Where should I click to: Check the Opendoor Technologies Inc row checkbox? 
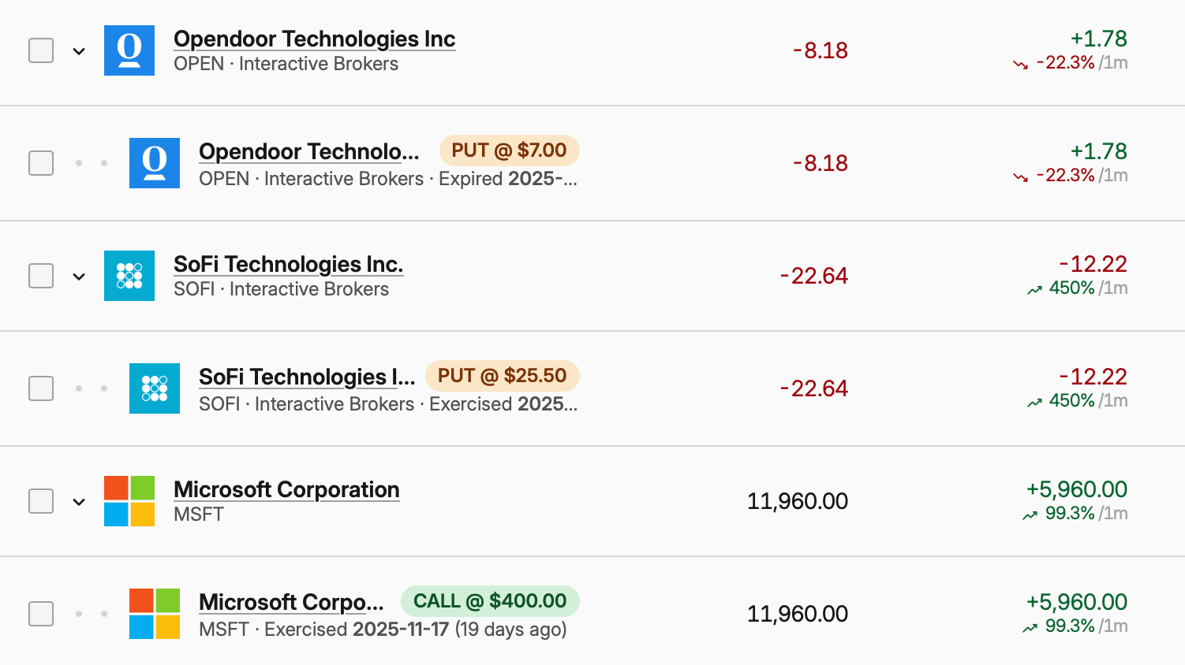(x=41, y=50)
